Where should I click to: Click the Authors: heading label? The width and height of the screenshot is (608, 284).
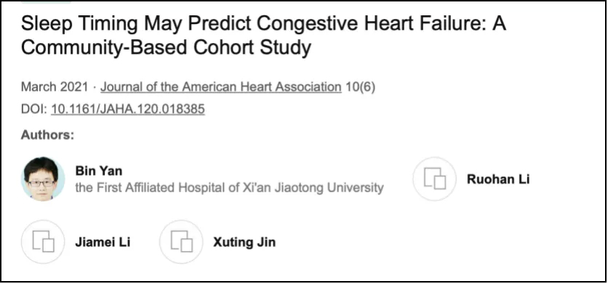(x=47, y=135)
